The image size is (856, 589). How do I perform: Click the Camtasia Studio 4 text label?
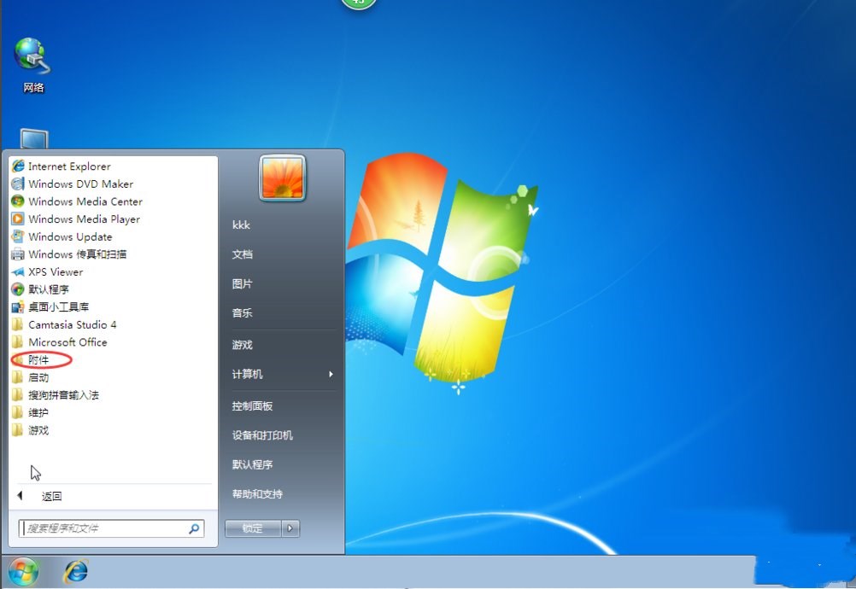73,324
